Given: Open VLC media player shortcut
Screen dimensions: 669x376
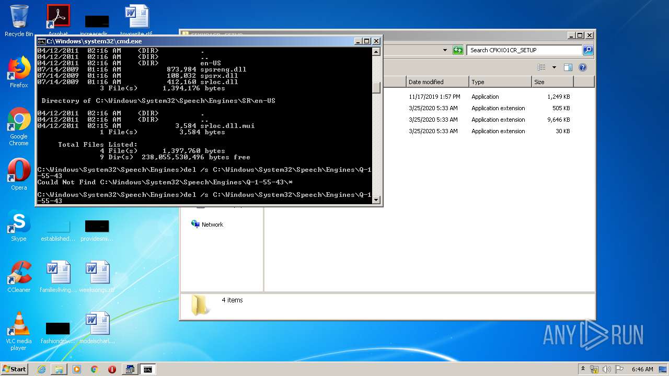Looking at the screenshot, I should point(19,332).
